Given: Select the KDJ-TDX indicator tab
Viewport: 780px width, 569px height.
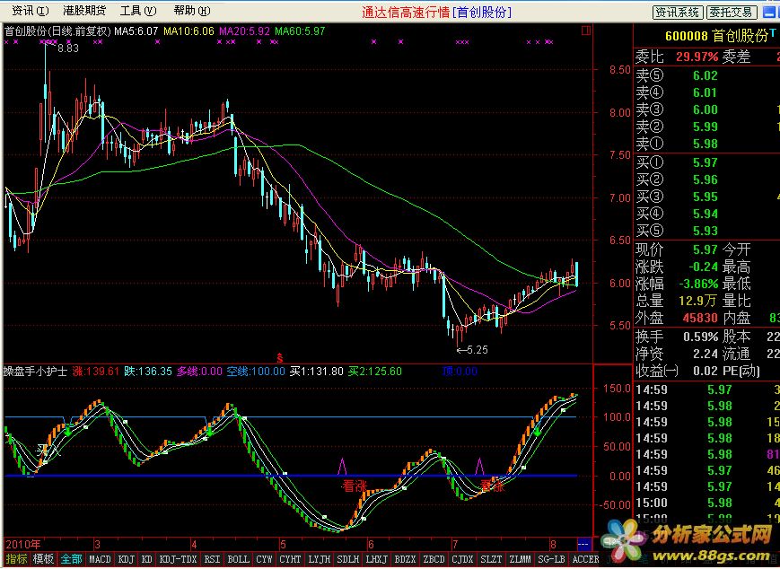Looking at the screenshot, I should pyautogui.click(x=178, y=559).
